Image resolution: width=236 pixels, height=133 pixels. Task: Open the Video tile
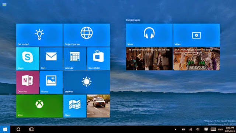[x=197, y=35]
